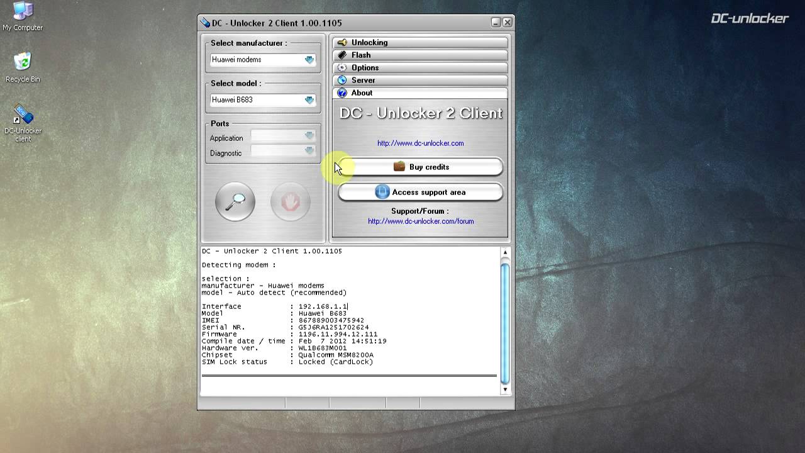Expand the Flash section
This screenshot has width=805, height=453.
[x=420, y=55]
